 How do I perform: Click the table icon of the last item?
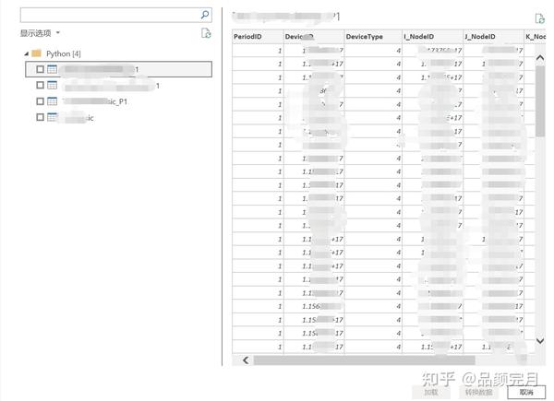click(x=53, y=117)
